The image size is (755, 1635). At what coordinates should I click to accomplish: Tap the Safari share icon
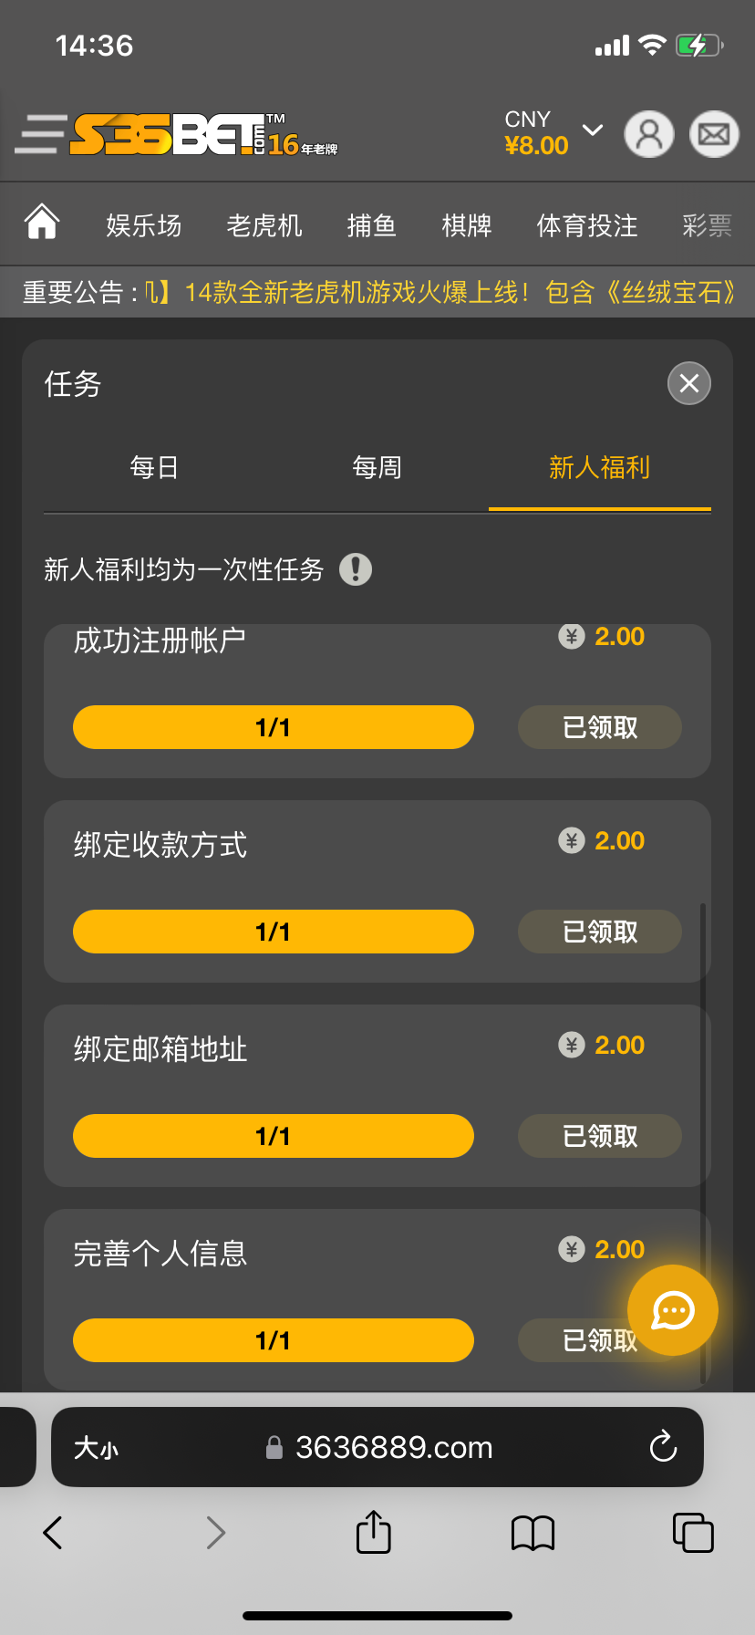373,1532
